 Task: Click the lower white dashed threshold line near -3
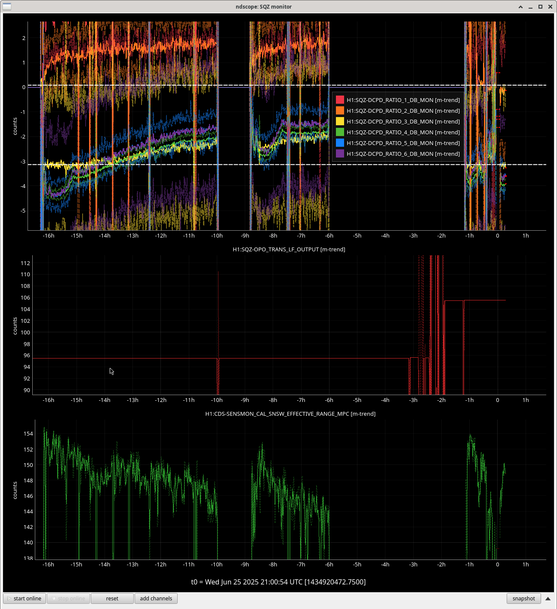click(x=287, y=164)
